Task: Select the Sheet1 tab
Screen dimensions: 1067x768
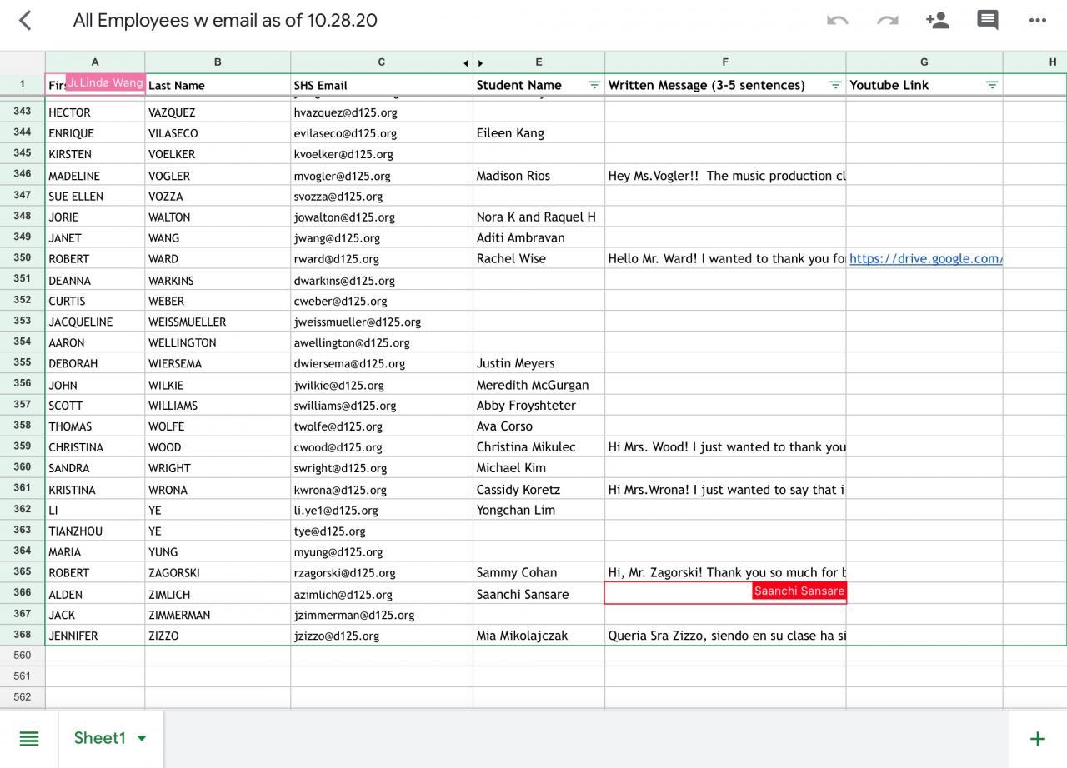Action: (x=99, y=738)
